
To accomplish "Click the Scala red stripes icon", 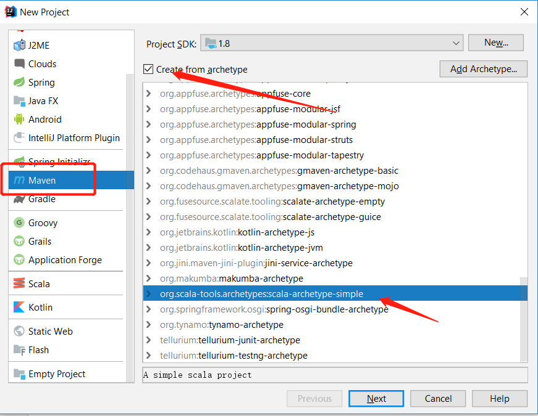I will [x=19, y=283].
